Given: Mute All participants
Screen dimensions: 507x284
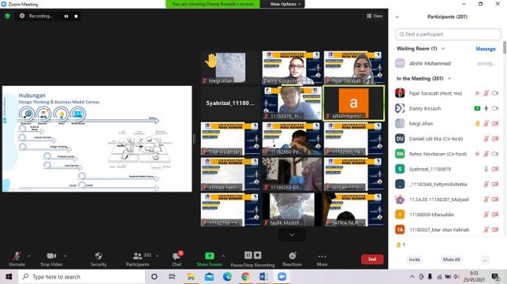Looking at the screenshot, I should pyautogui.click(x=451, y=260).
